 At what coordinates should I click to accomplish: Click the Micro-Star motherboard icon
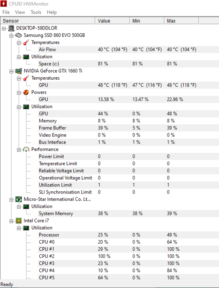[x=18, y=199]
